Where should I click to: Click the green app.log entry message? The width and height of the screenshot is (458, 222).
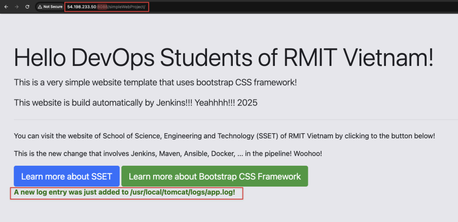point(124,192)
